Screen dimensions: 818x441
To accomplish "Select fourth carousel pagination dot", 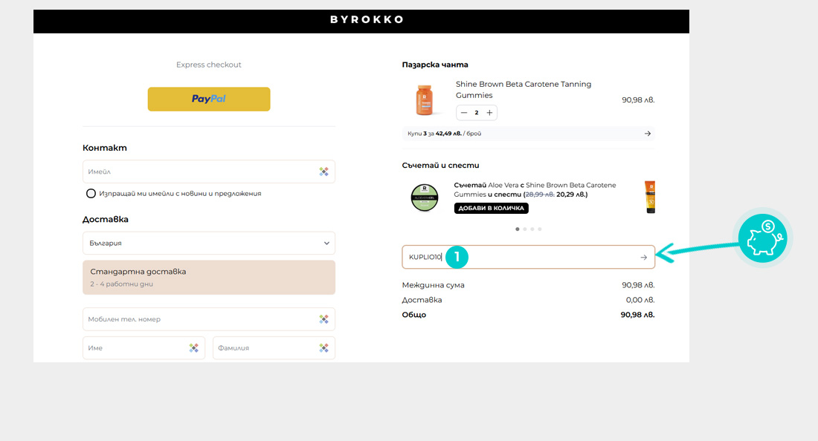I will (x=539, y=229).
